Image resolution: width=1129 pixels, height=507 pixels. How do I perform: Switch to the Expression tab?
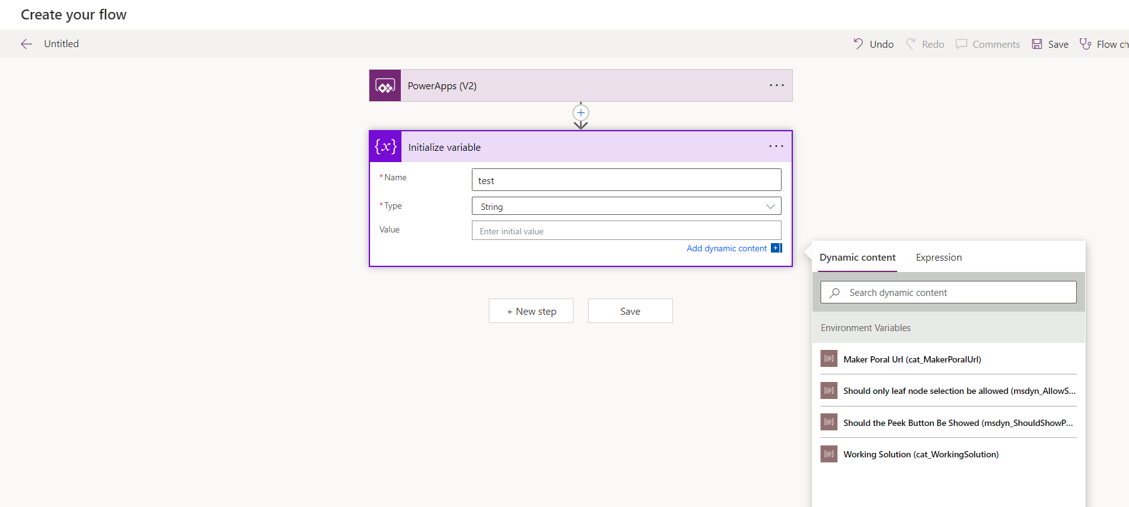pos(939,258)
